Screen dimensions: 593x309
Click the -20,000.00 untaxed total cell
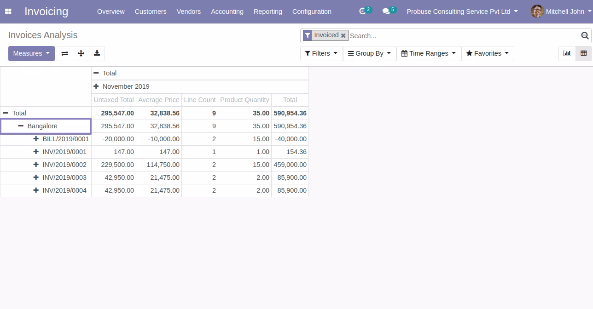point(114,139)
